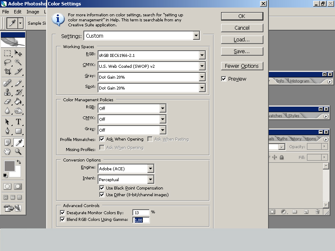This screenshot has height=251, width=335.
Task: Click the Blend RGB gamma value field
Action: [x=141, y=220]
